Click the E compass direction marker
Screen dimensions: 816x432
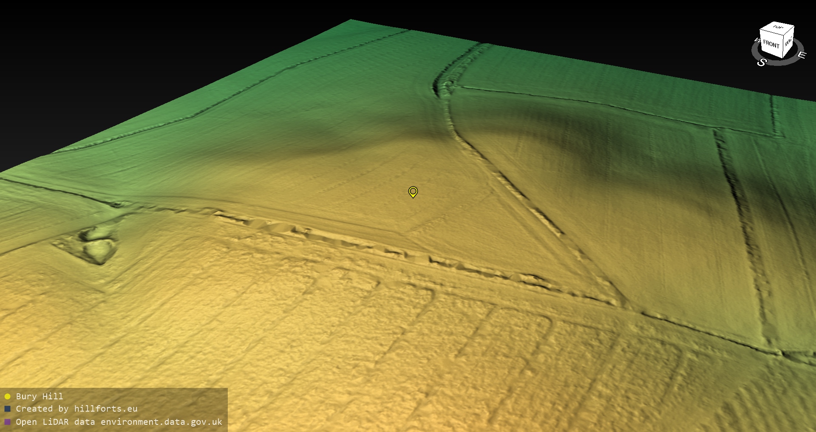click(801, 55)
